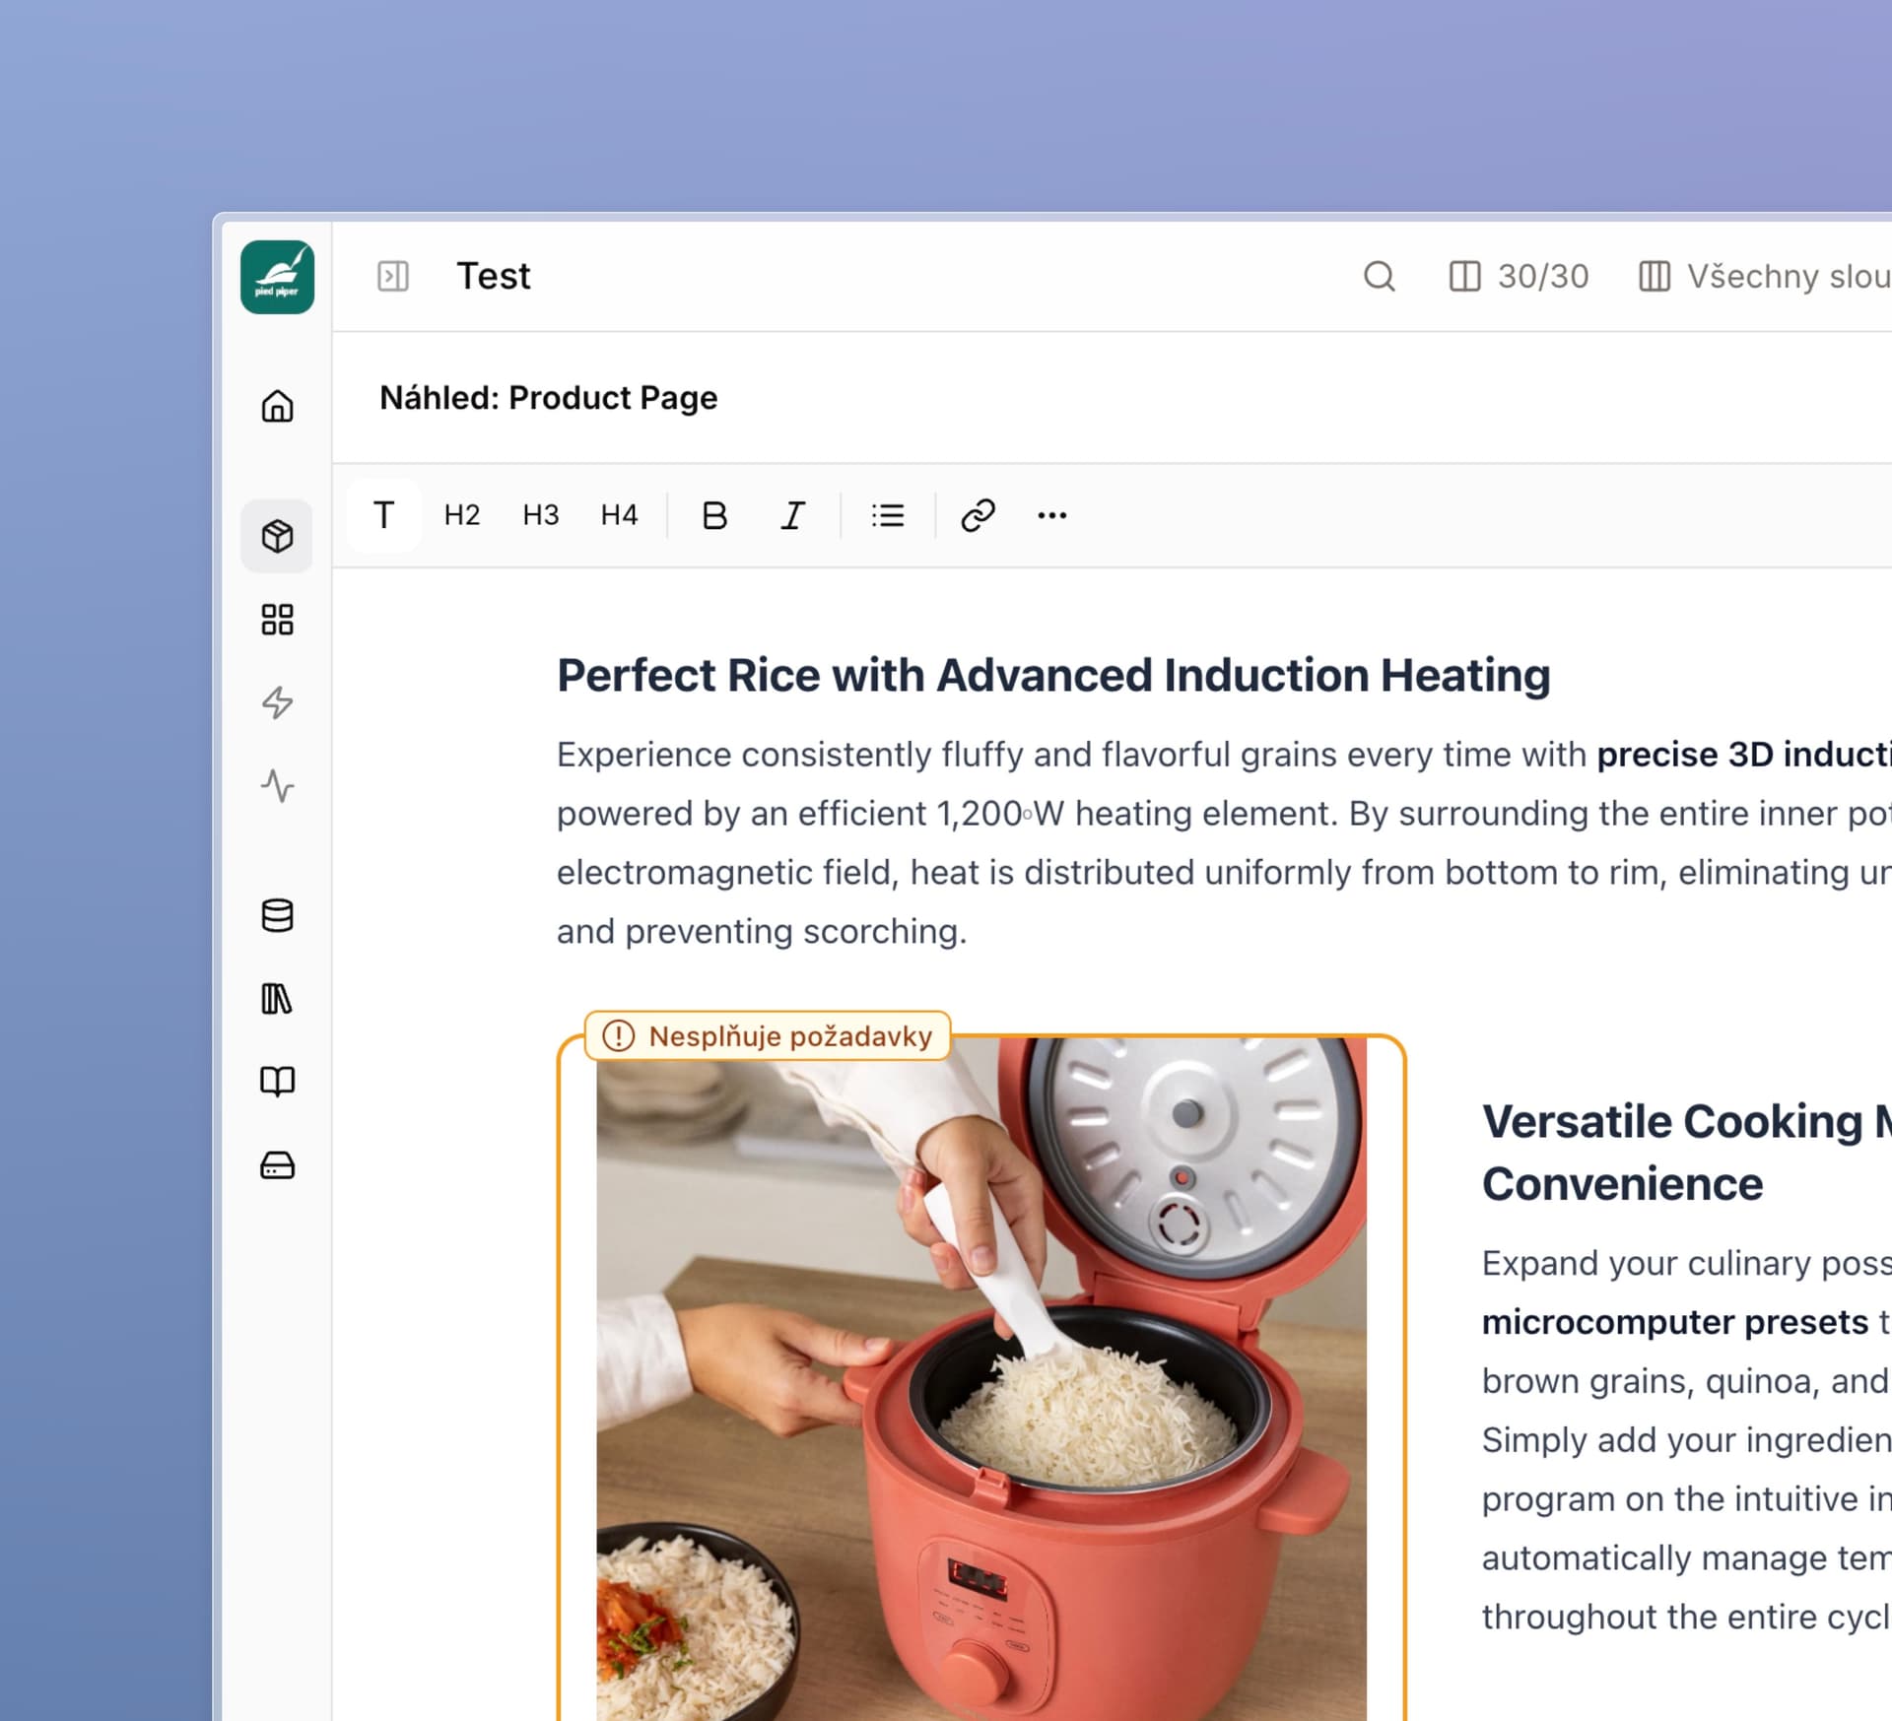Click the bold "microcomputer presets" text
Image resolution: width=1892 pixels, height=1721 pixels.
point(1675,1322)
